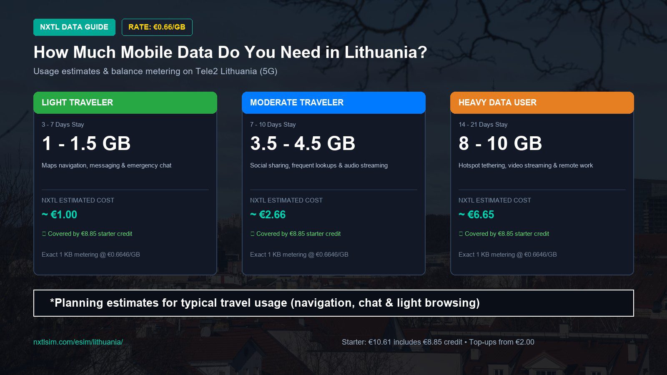Click the '14 - 21 Days Stay' label
667x375 pixels.
point(483,125)
